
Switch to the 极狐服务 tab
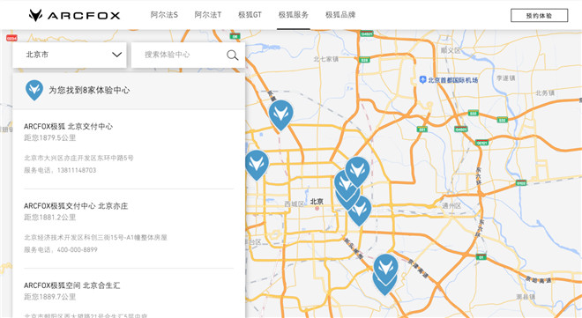(294, 15)
